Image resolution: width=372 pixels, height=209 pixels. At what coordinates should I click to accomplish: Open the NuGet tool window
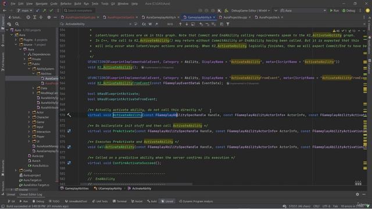coord(137,201)
